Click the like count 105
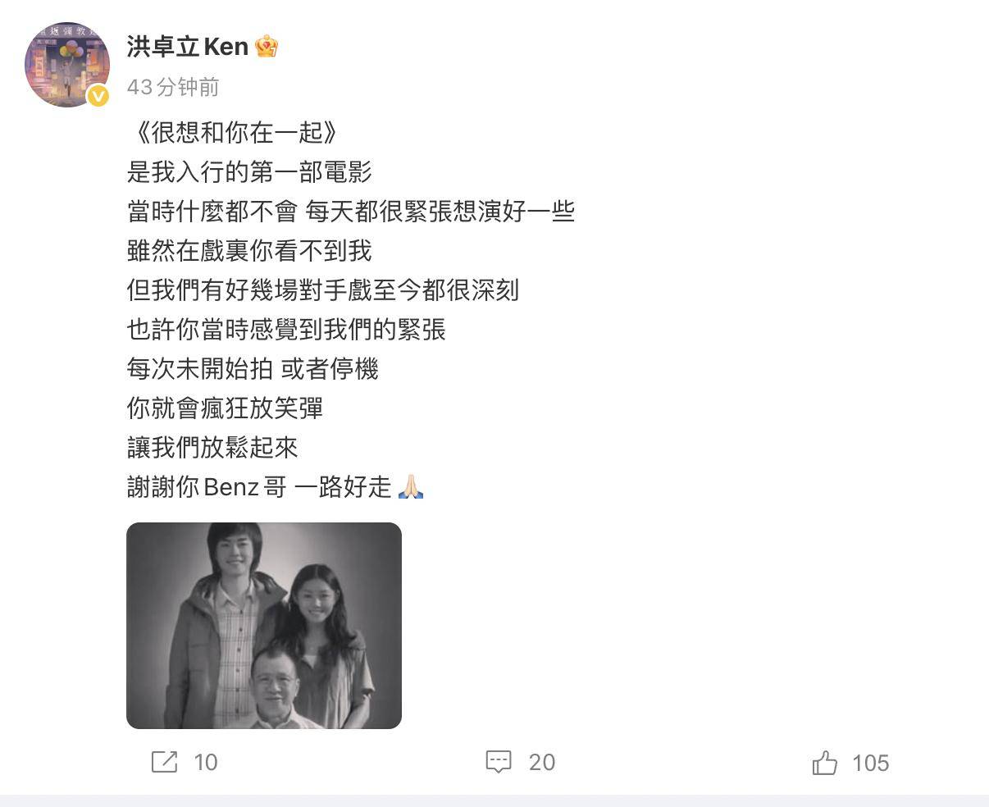Screen dimensions: 989x807 pos(871,764)
